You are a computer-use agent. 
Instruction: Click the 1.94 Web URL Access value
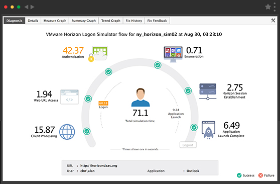[x=44, y=94]
